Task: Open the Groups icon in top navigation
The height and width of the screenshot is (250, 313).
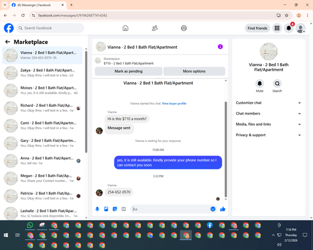Action: pos(184,28)
